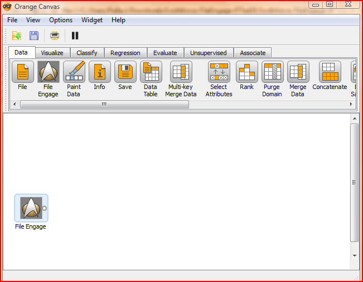Add the Multi-key Merge Data widget
Screen dimensions: 363x282
coord(181,72)
